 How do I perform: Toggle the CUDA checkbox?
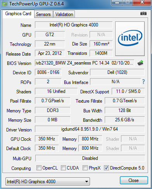click(x=63, y=168)
